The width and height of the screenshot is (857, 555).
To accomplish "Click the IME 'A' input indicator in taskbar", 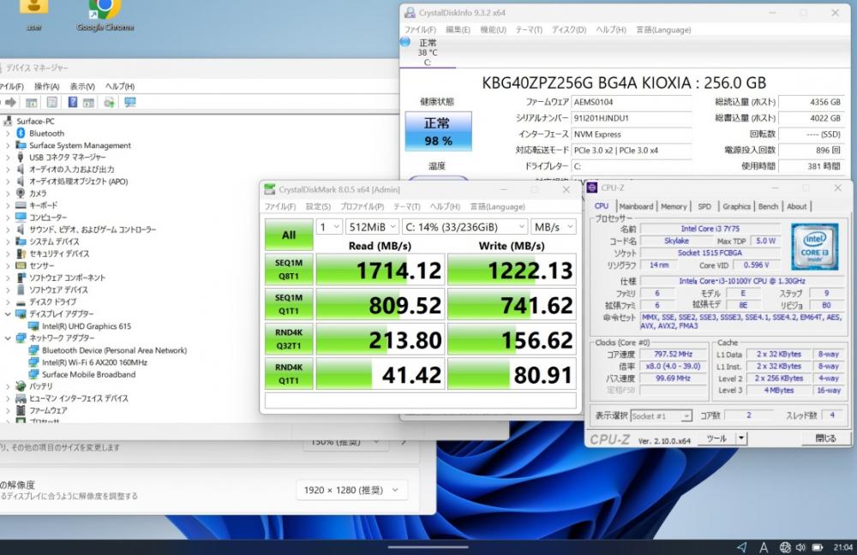I will (x=764, y=546).
